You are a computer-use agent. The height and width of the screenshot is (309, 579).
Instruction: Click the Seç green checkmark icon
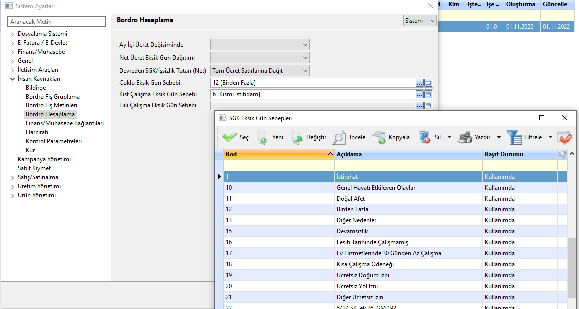click(x=230, y=137)
